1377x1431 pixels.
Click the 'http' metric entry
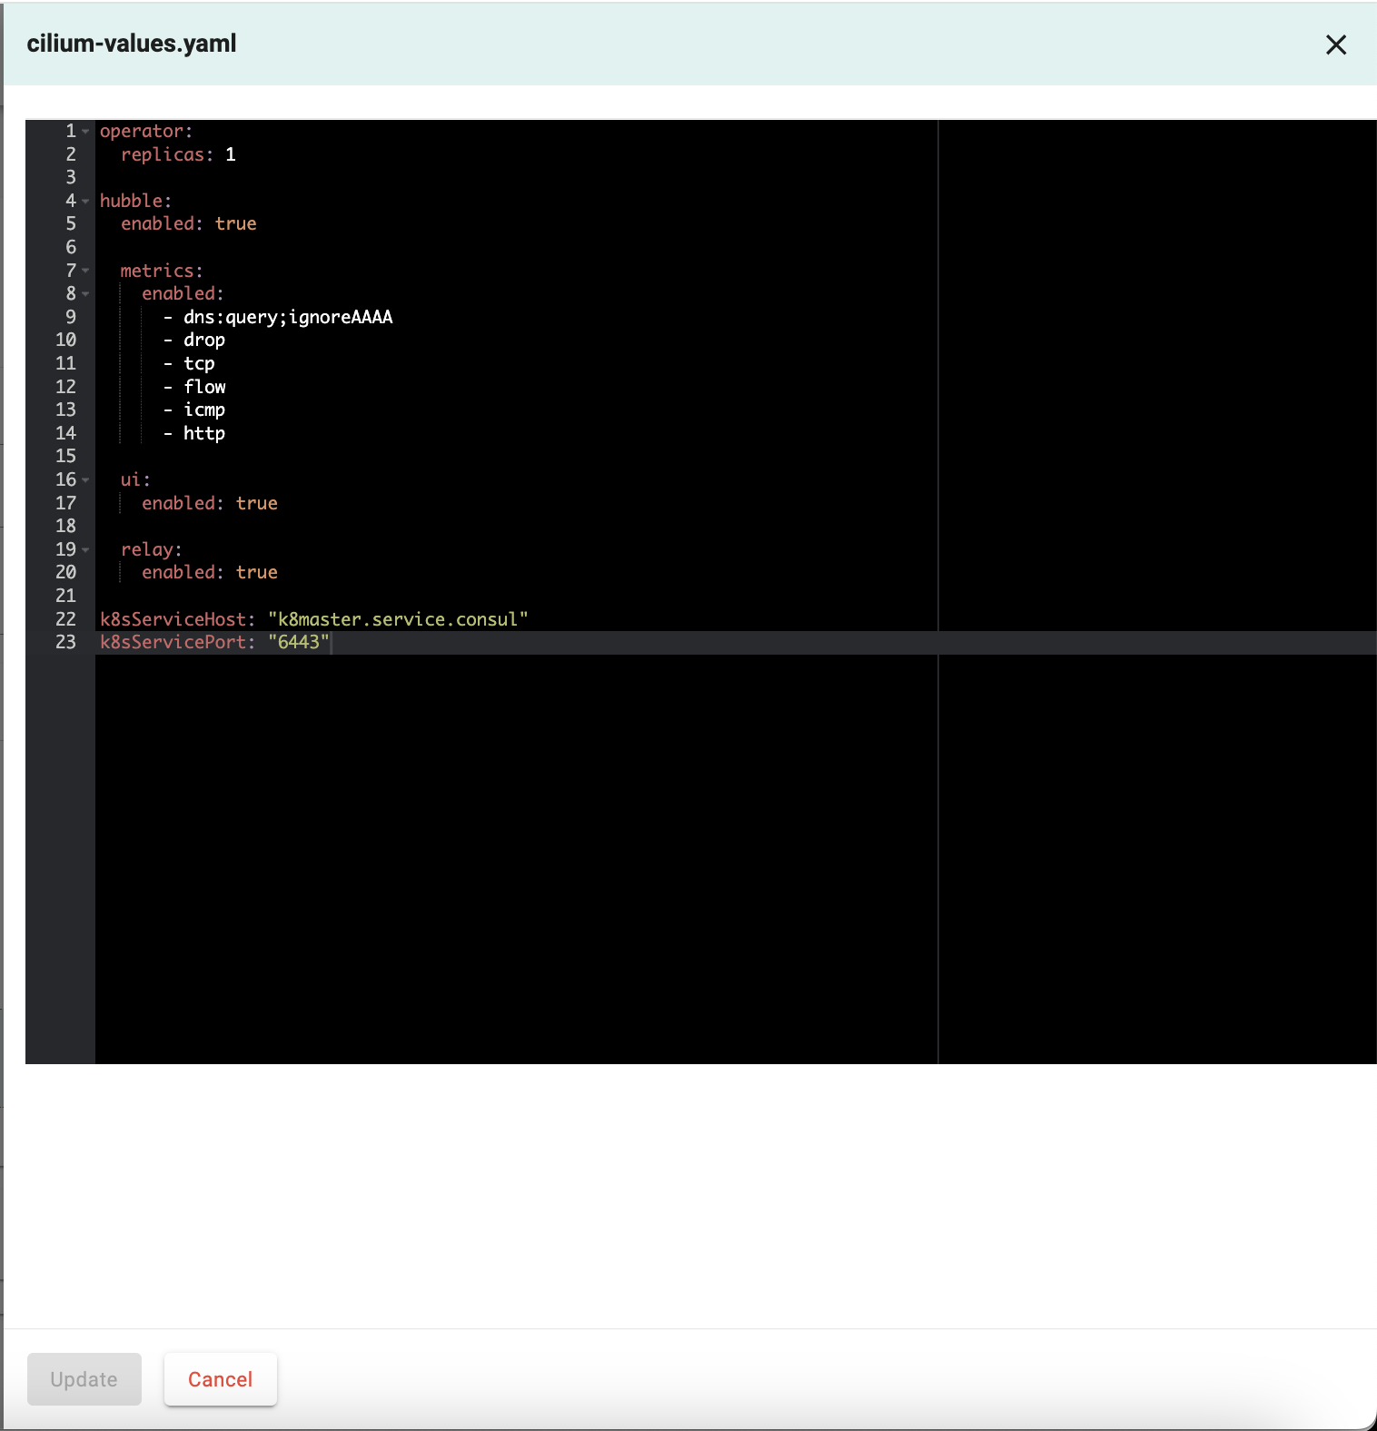204,433
